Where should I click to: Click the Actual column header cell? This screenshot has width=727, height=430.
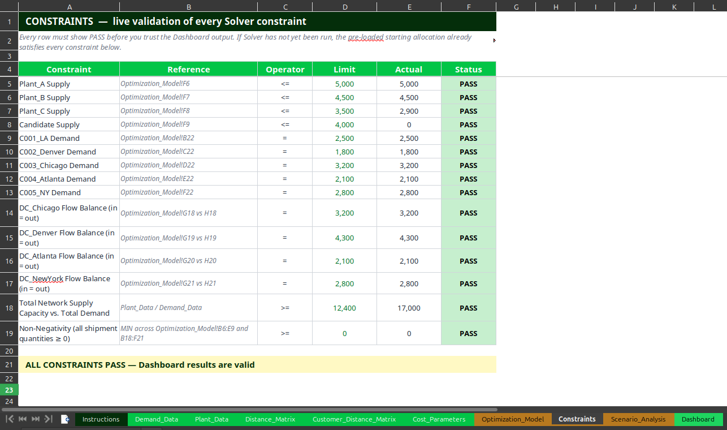click(x=409, y=70)
